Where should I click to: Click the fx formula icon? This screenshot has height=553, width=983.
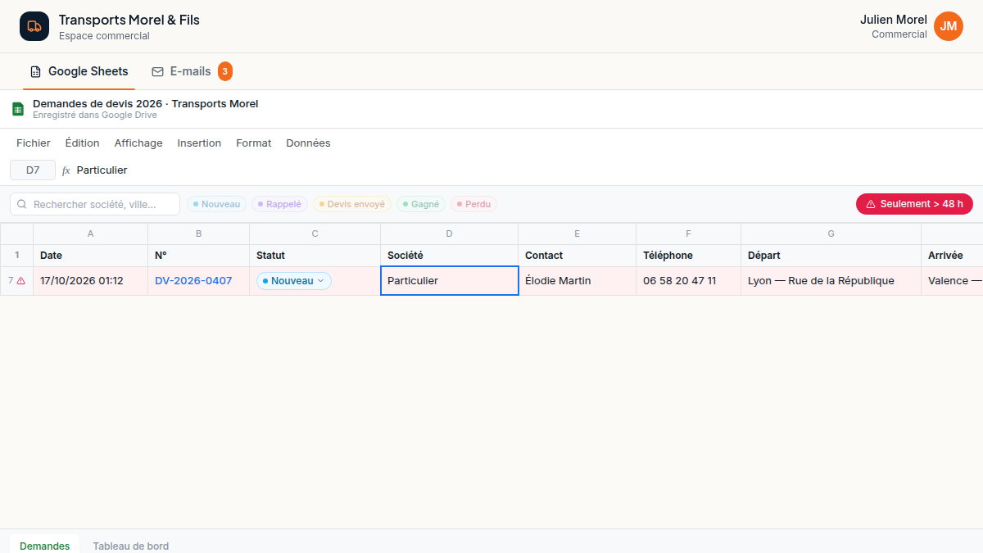coord(66,170)
